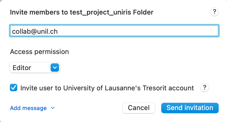
Task: Open the Access permission dropdown
Action: click(35, 68)
